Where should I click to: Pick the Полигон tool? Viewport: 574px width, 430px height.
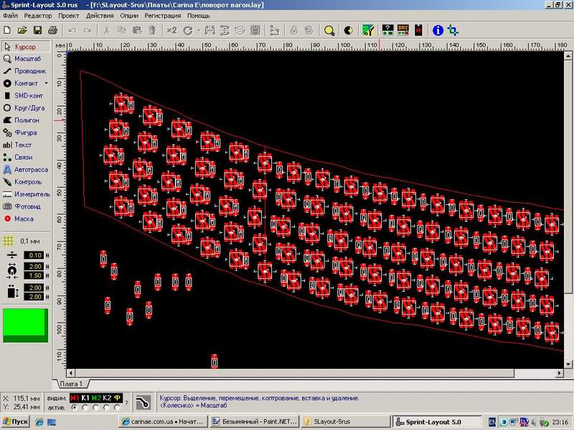pyautogui.click(x=26, y=120)
